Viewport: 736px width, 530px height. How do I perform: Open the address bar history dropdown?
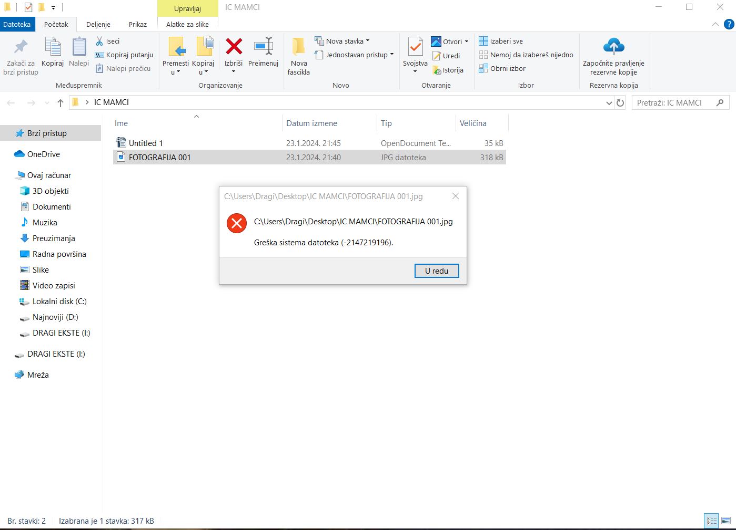[x=609, y=103]
